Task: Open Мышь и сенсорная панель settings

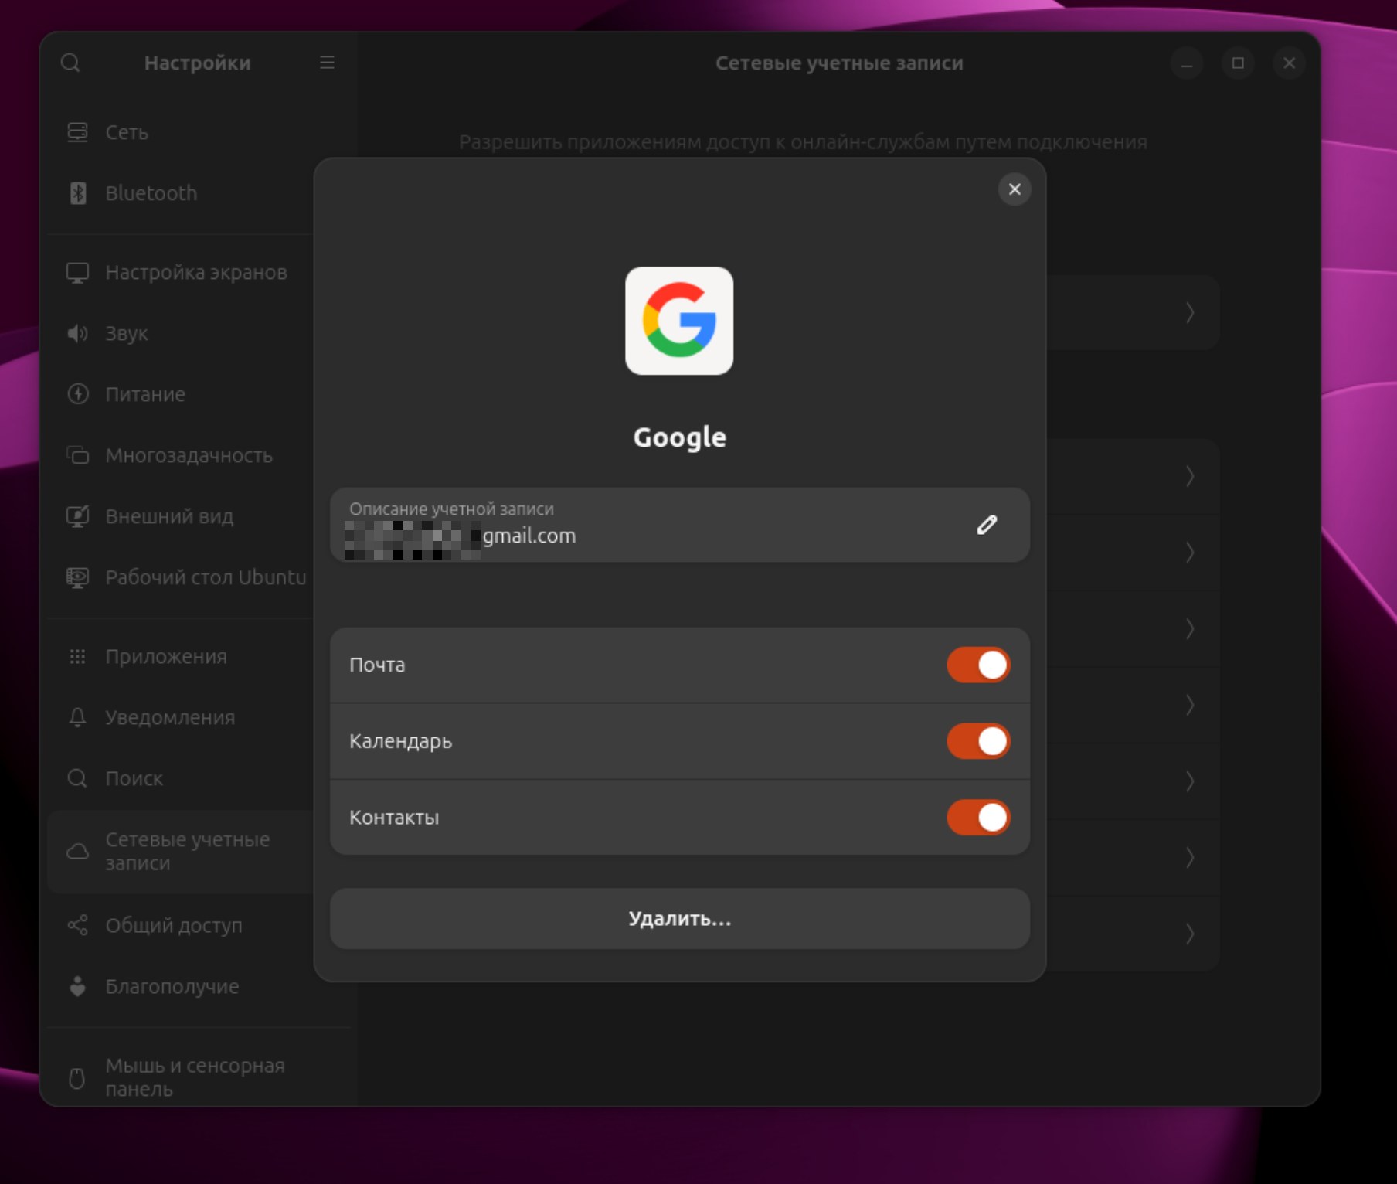Action: pyautogui.click(x=195, y=1077)
